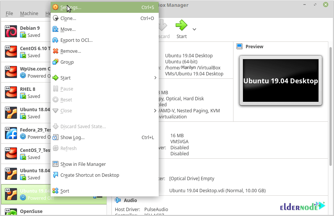Click the OpenSuse green icon
334x216 pixels.
11,212
